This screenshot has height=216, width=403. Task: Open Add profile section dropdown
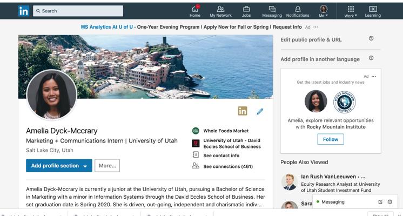[x=59, y=166]
